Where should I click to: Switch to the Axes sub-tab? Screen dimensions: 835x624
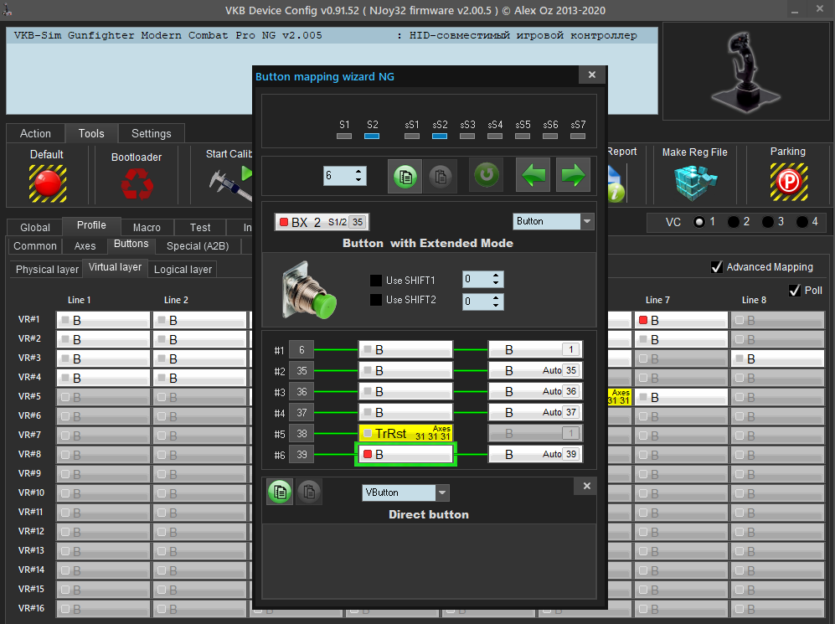(85, 246)
